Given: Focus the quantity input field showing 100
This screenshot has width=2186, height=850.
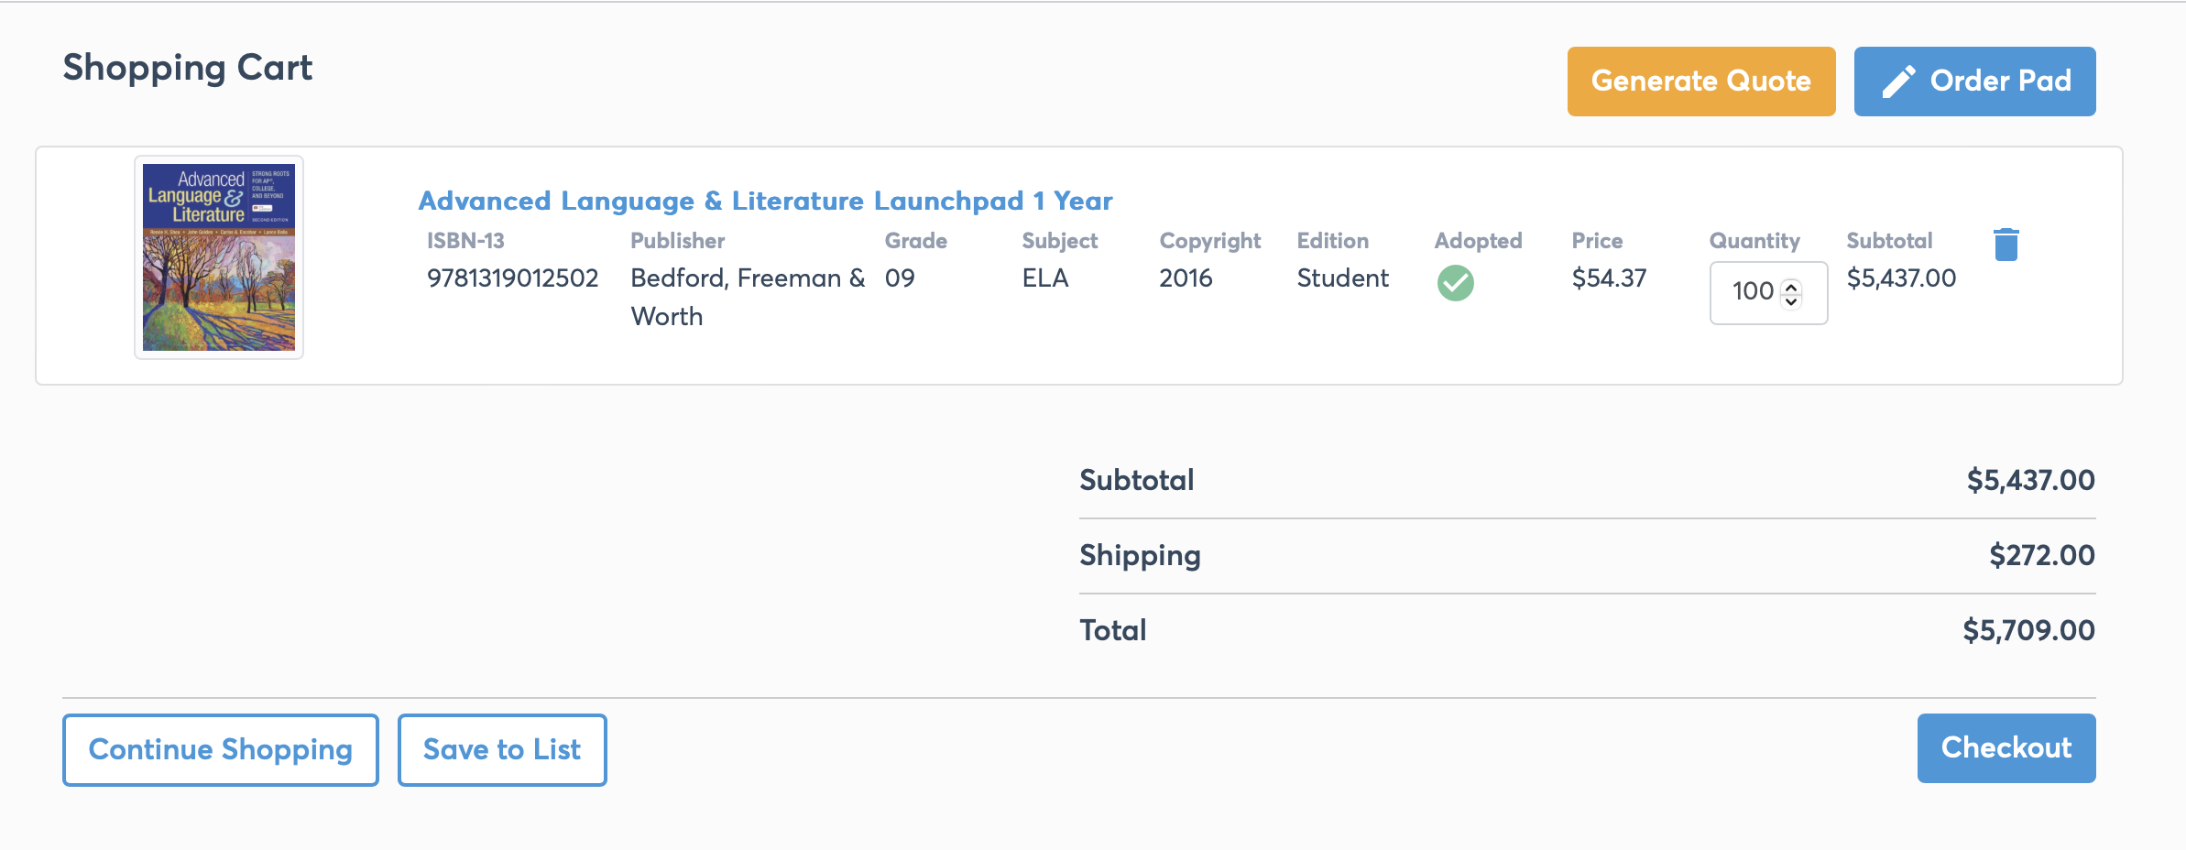Looking at the screenshot, I should coord(1768,293).
